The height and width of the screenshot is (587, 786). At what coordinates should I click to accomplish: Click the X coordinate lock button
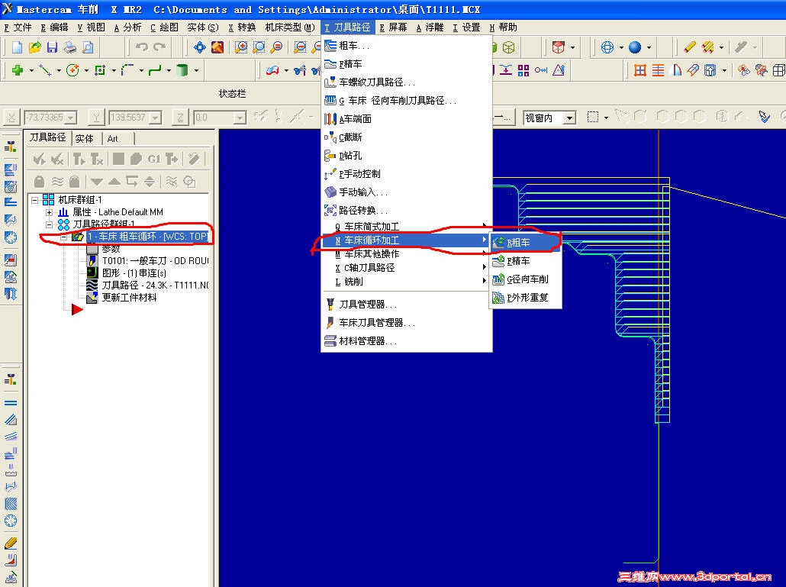(x=11, y=118)
